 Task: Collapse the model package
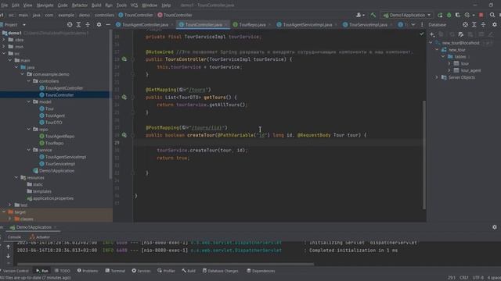tap(29, 102)
